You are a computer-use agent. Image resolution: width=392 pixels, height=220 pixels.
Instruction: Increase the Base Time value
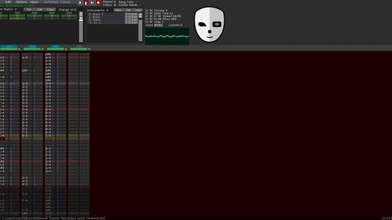[151, 13]
